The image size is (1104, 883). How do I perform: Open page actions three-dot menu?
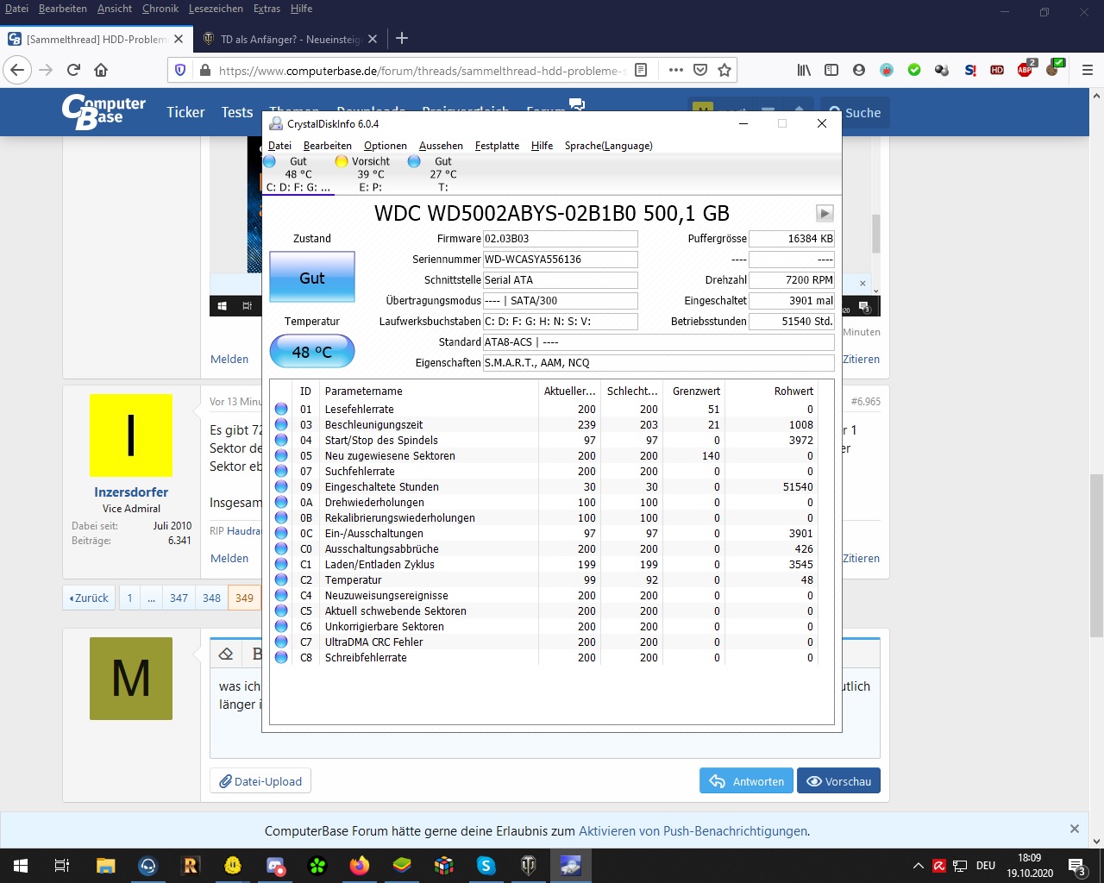(676, 70)
